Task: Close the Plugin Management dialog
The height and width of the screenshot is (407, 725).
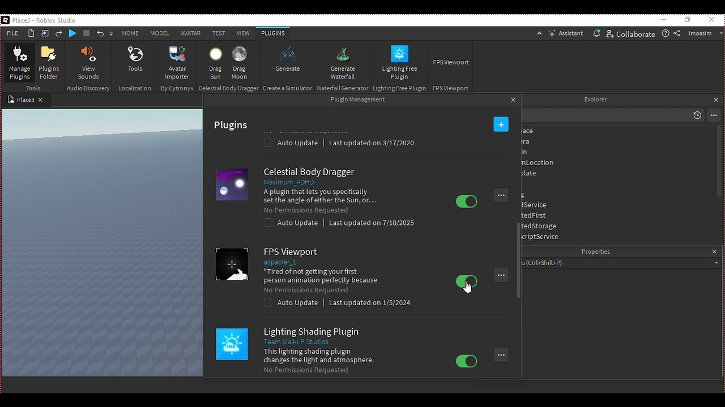Action: pyautogui.click(x=513, y=99)
